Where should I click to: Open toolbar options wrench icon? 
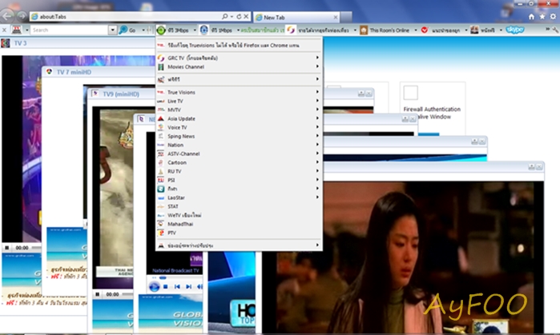[x=555, y=30]
